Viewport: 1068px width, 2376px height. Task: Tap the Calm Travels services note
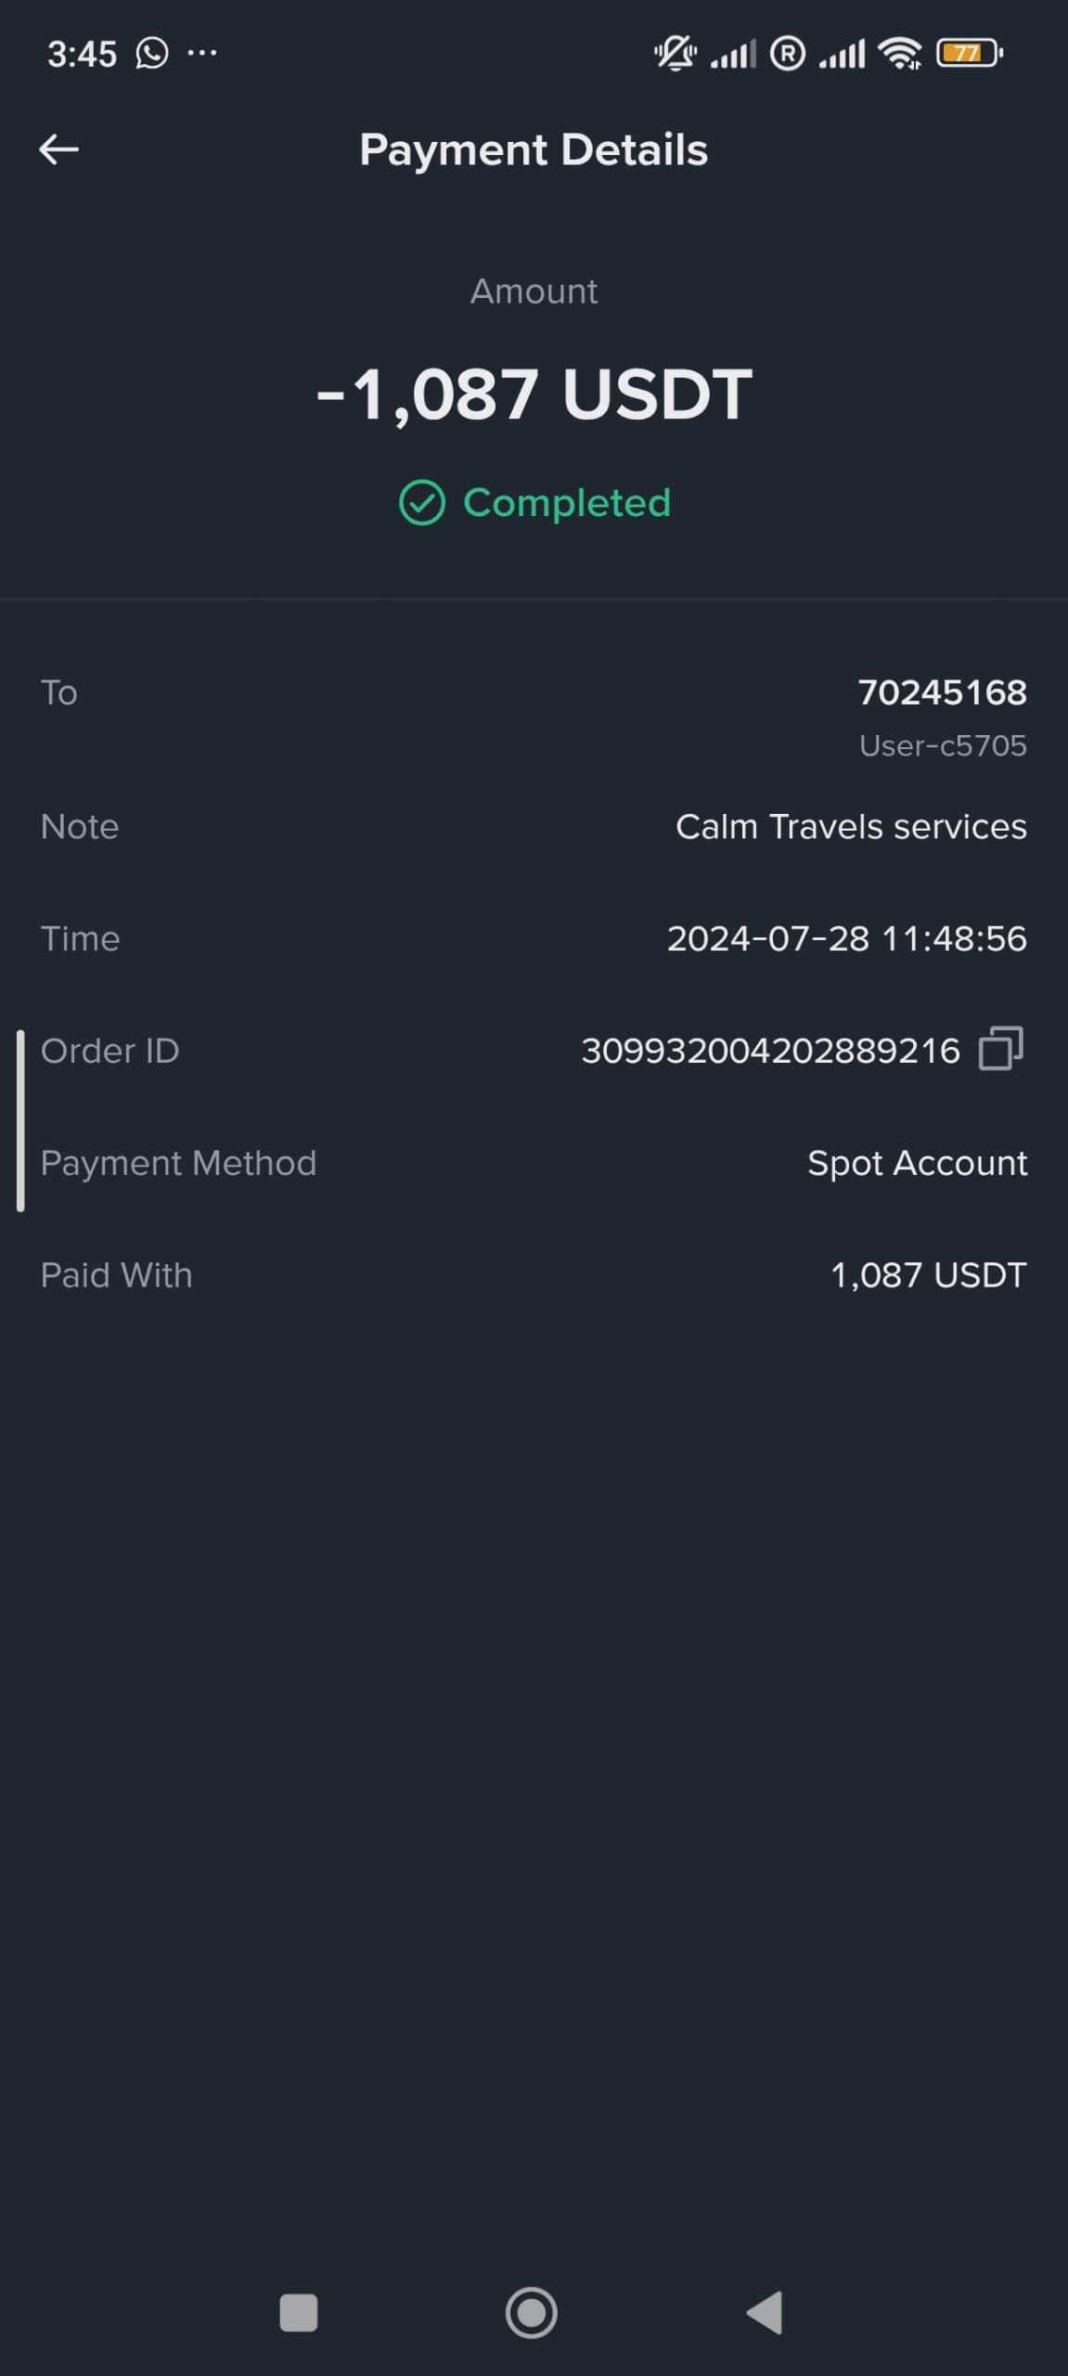(x=851, y=826)
